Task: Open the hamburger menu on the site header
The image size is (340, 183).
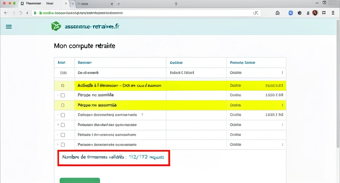Action: pos(9,27)
